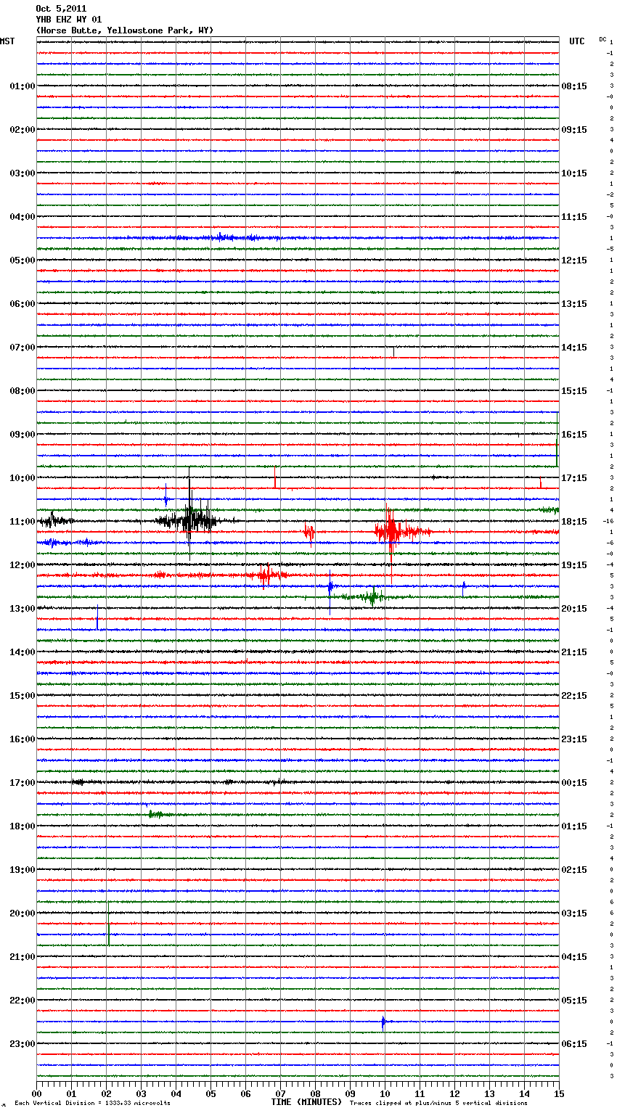
Task: Click 'Traces clipped at plus/minus 5 vertical divisions'
Action: pyautogui.click(x=438, y=1104)
